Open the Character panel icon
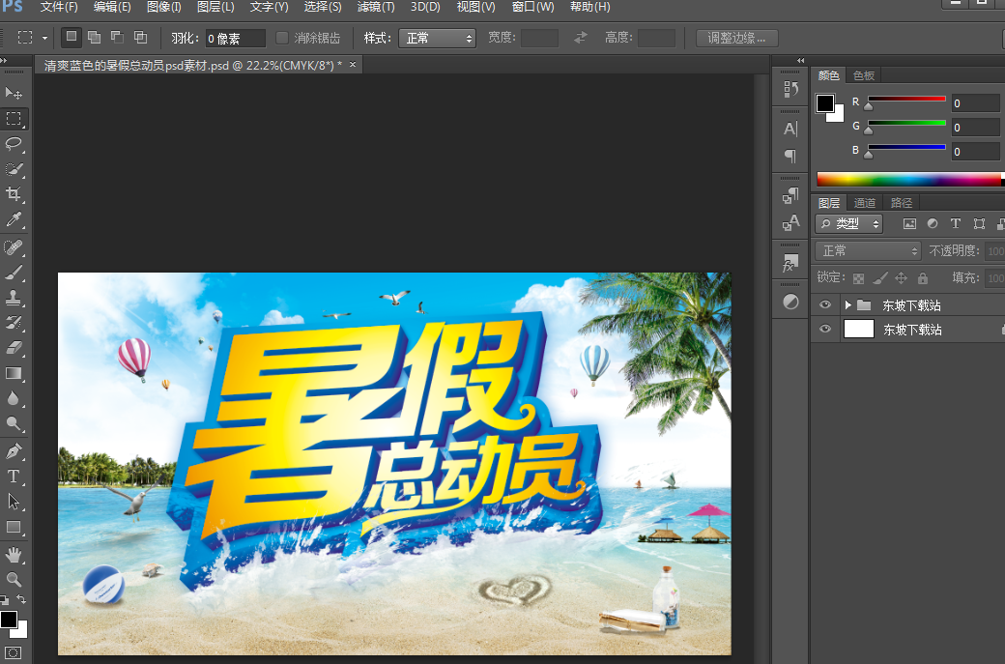The image size is (1005, 664). pyautogui.click(x=790, y=129)
